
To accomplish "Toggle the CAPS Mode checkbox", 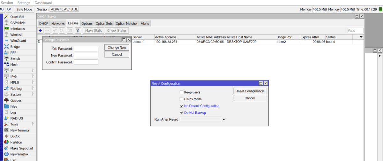I will pos(181,99).
